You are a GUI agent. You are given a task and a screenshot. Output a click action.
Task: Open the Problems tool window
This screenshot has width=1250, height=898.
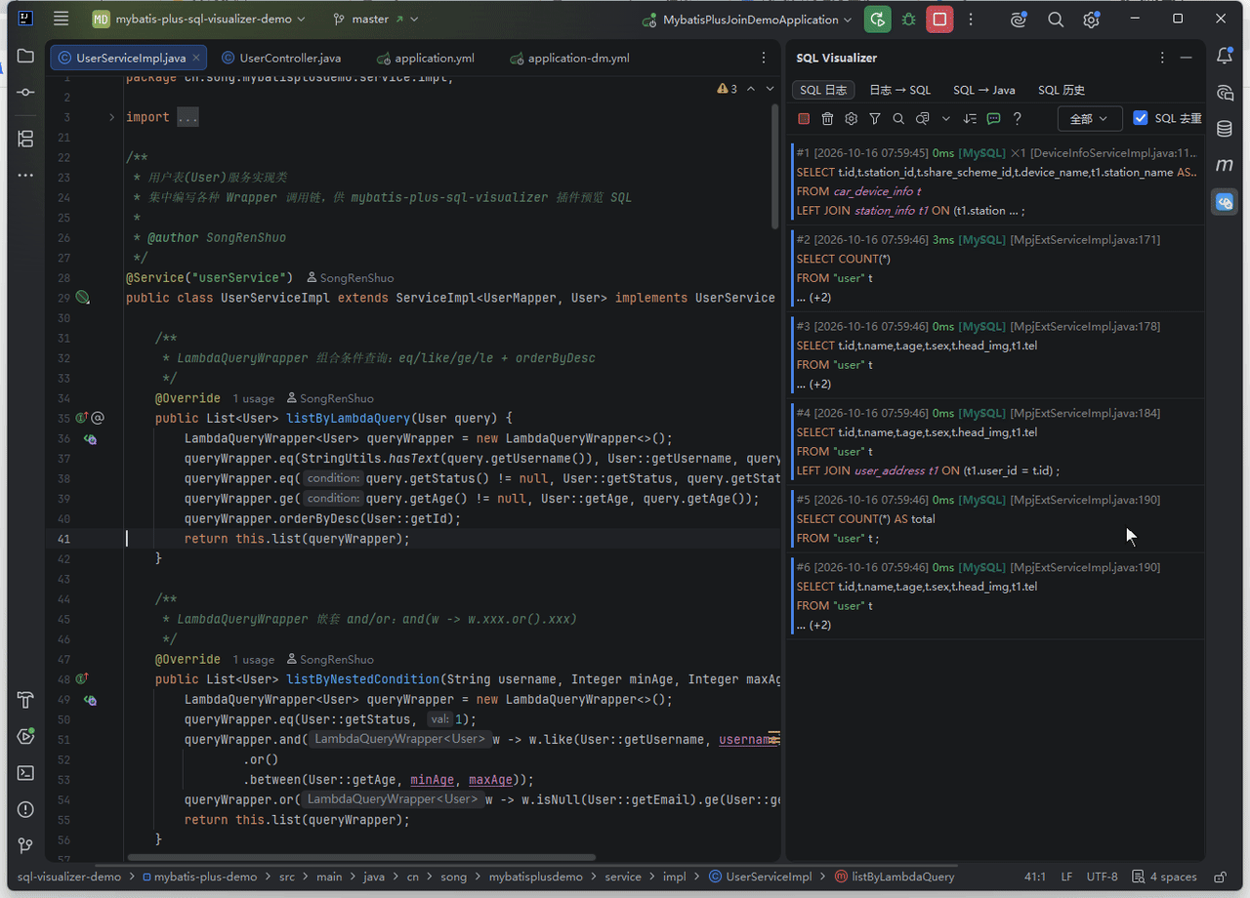[25, 809]
